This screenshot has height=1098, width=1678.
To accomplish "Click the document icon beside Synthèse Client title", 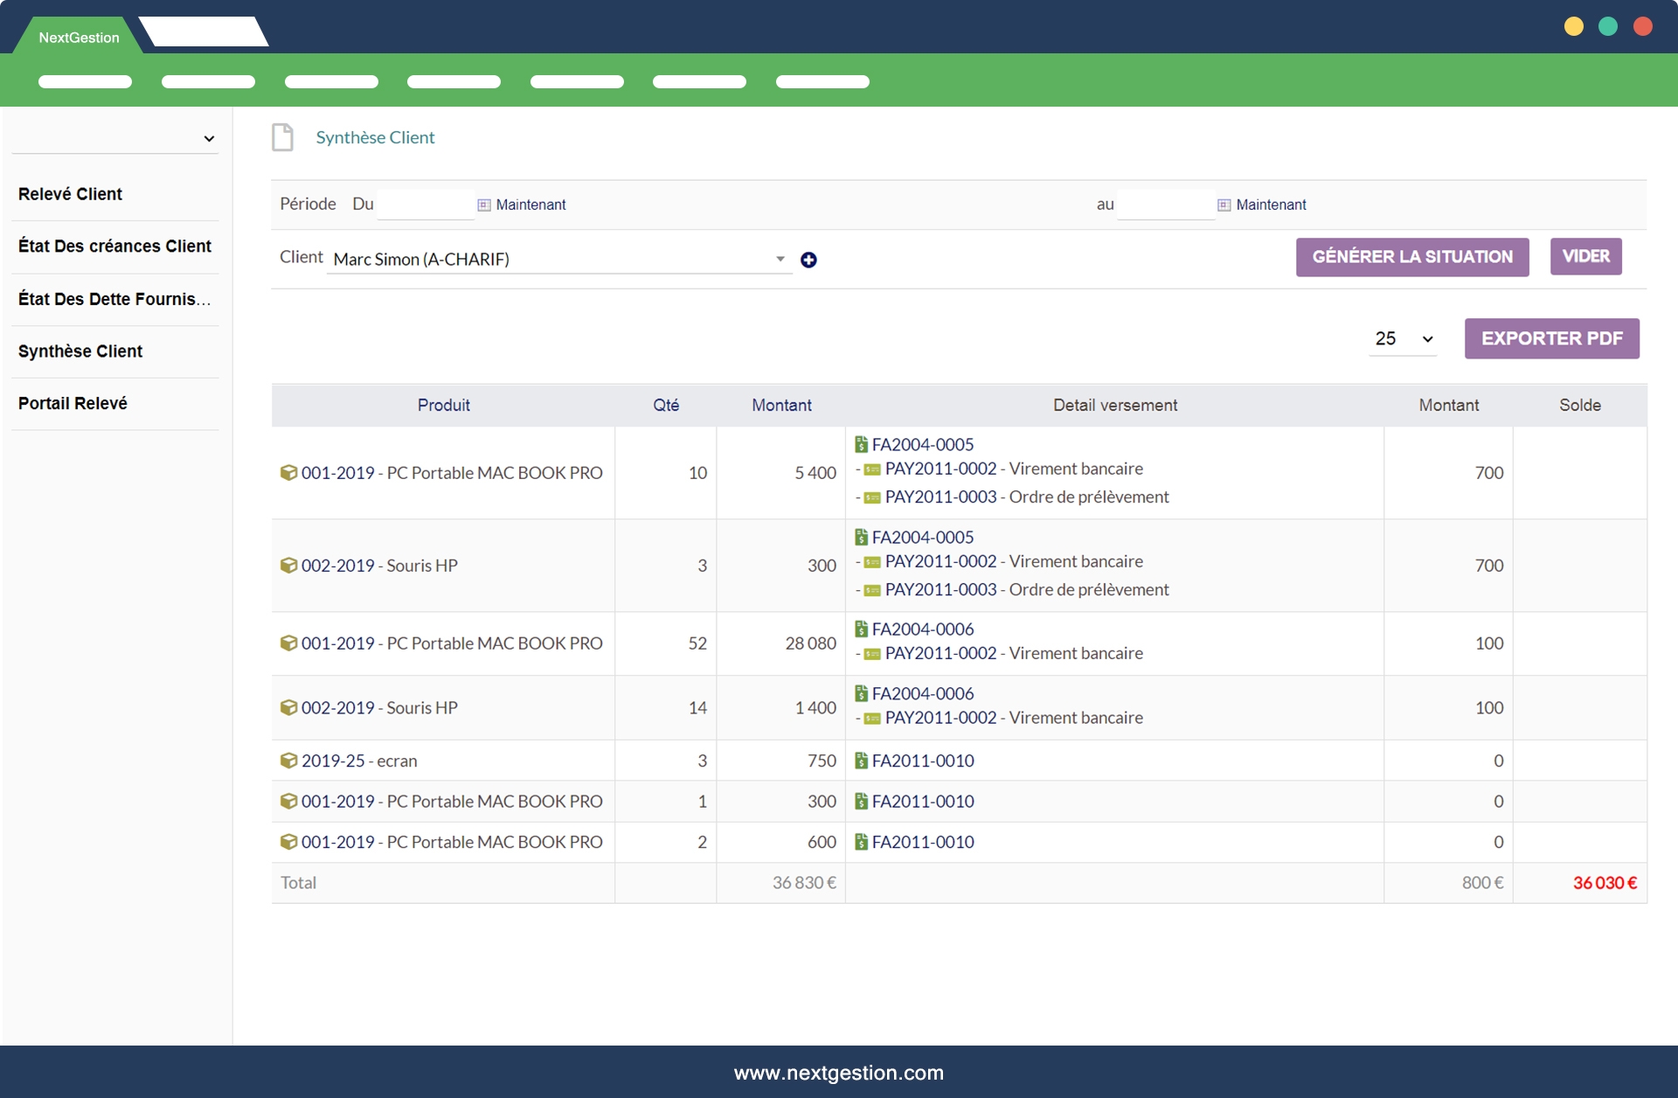I will tap(282, 137).
